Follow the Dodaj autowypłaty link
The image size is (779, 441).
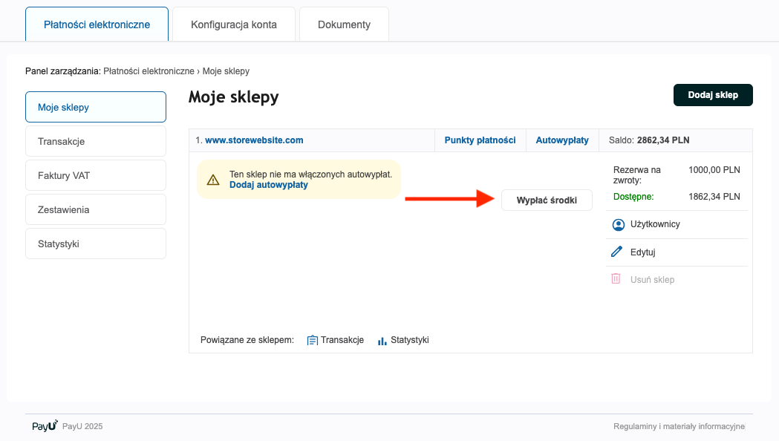268,185
